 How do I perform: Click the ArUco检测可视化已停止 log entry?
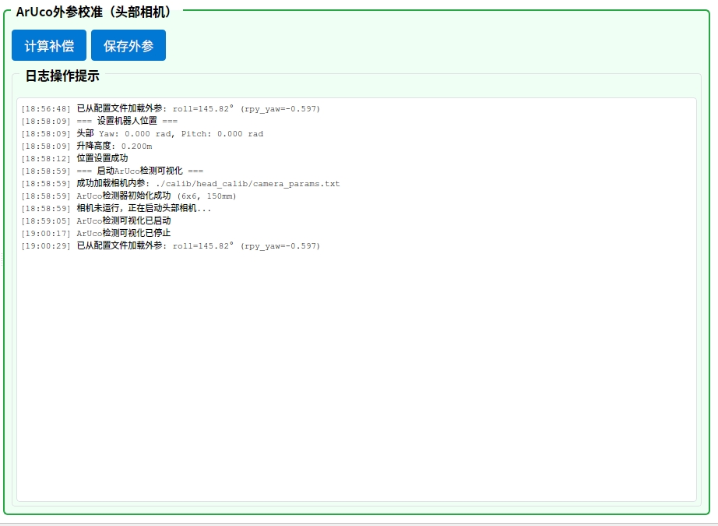pyautogui.click(x=123, y=234)
